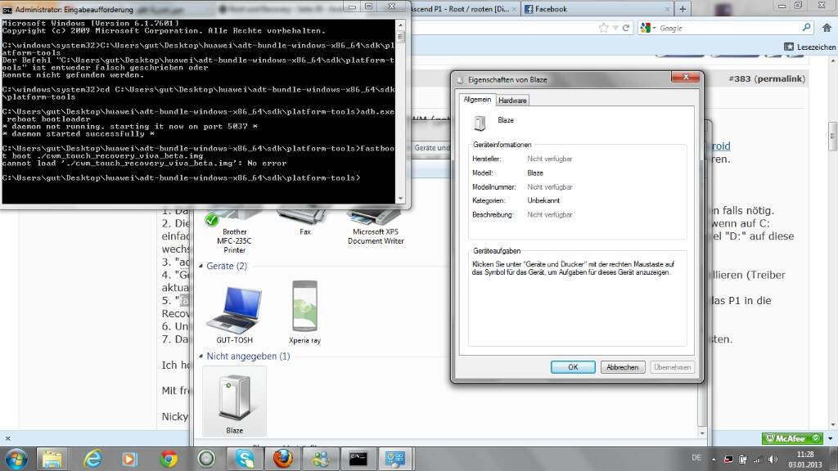This screenshot has width=838, height=471.
Task: Select the Brother MFC-235C Printer device
Action: pos(235,231)
